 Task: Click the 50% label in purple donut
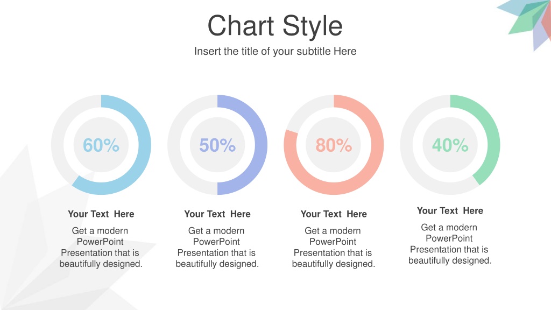coord(217,145)
